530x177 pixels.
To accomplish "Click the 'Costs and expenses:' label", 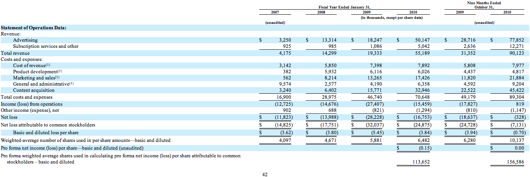I will click(22, 59).
